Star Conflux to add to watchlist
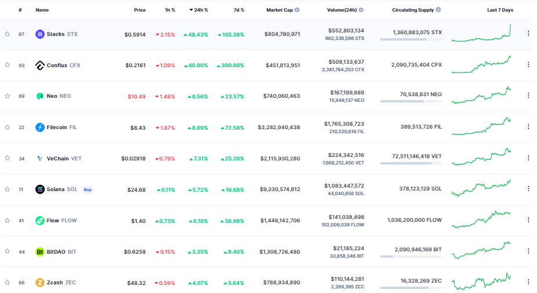537x293 pixels. point(7,65)
